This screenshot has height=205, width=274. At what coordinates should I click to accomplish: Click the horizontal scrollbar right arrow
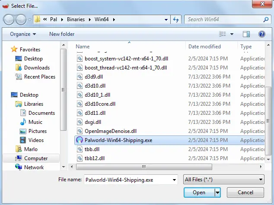pyautogui.click(x=261, y=167)
